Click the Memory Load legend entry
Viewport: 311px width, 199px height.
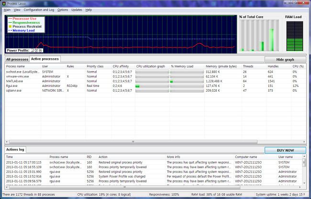click(x=22, y=31)
